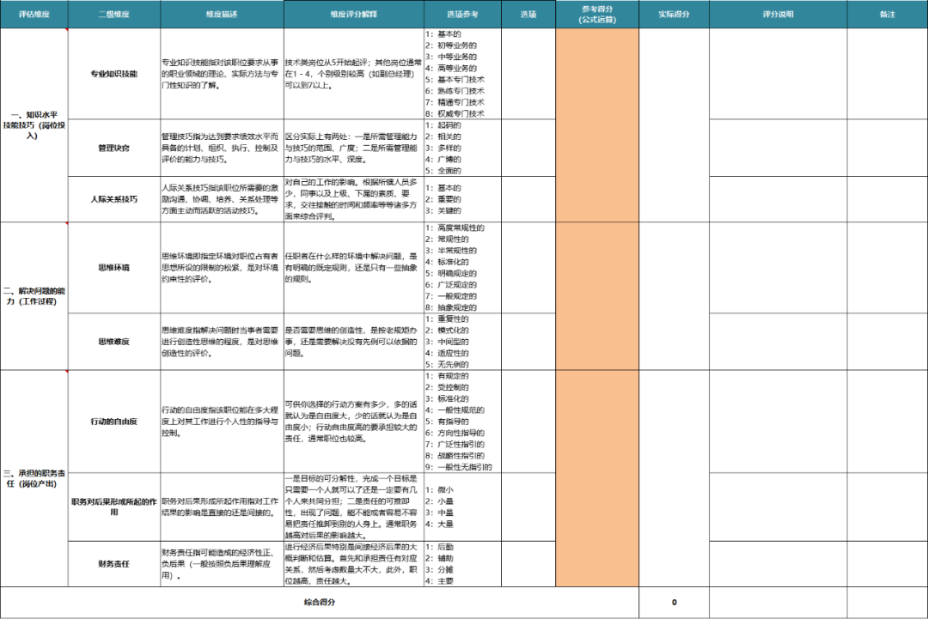Click the empty 备注 cell for 思维难度
Viewport: 928px width, 619px height.
coord(887,342)
